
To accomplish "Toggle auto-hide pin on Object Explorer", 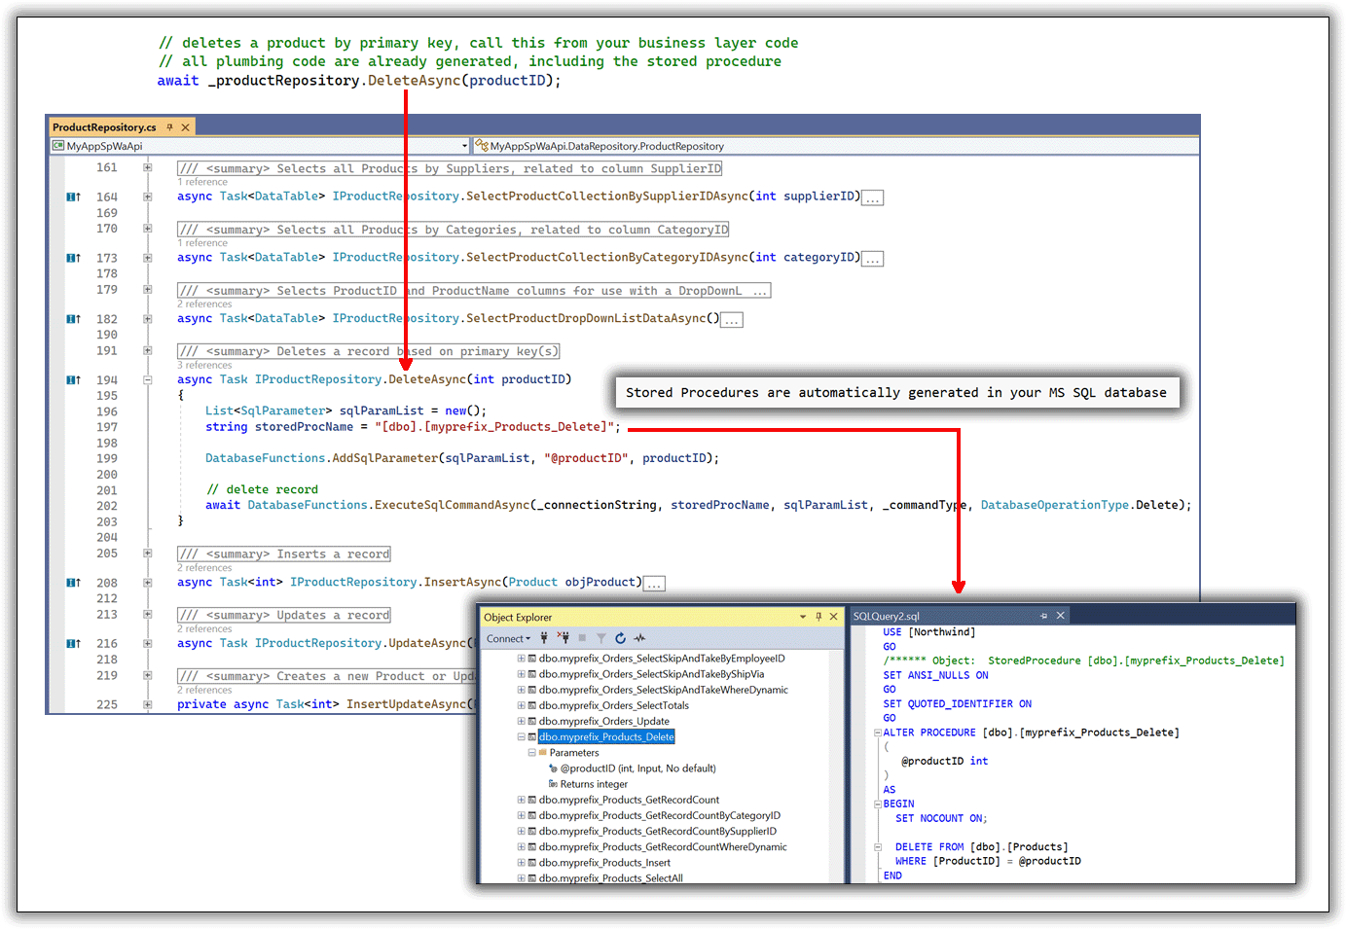I will tap(818, 616).
